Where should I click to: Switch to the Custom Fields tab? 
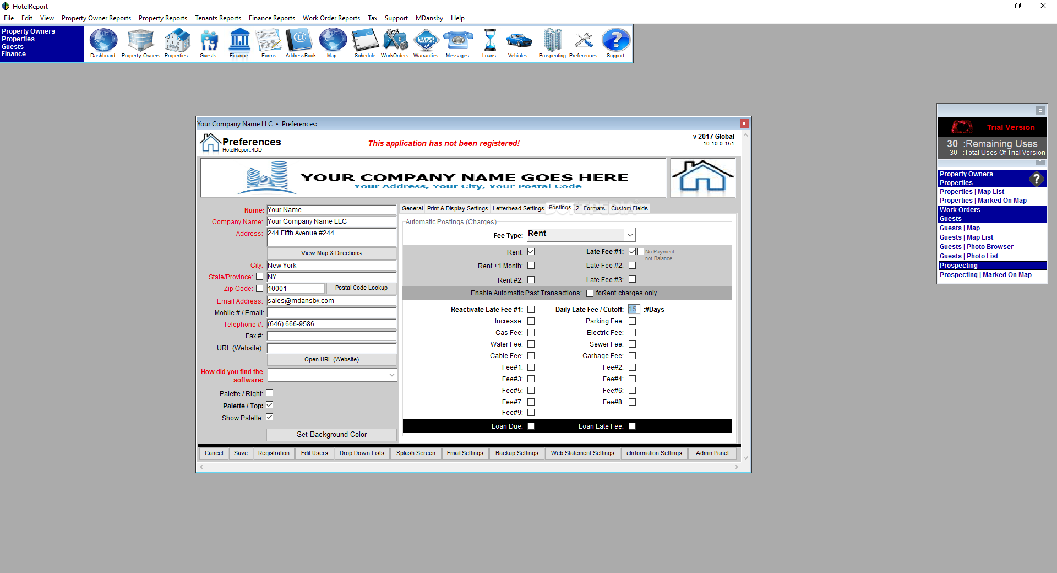629,208
